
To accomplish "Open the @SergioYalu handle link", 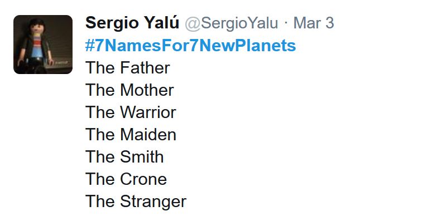I will click(232, 23).
